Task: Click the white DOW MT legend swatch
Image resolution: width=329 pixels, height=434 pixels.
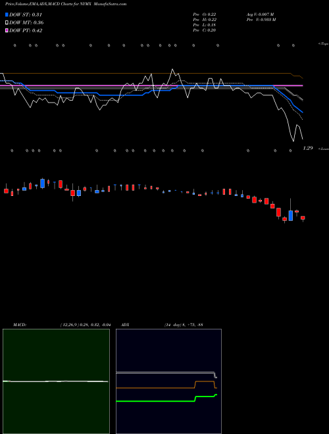Action: pyautogui.click(x=7, y=23)
